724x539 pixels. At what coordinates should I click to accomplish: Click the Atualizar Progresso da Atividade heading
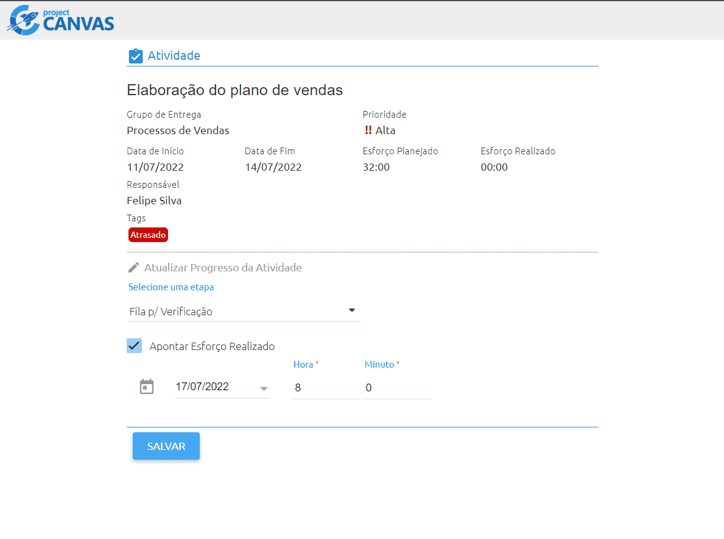(x=223, y=268)
